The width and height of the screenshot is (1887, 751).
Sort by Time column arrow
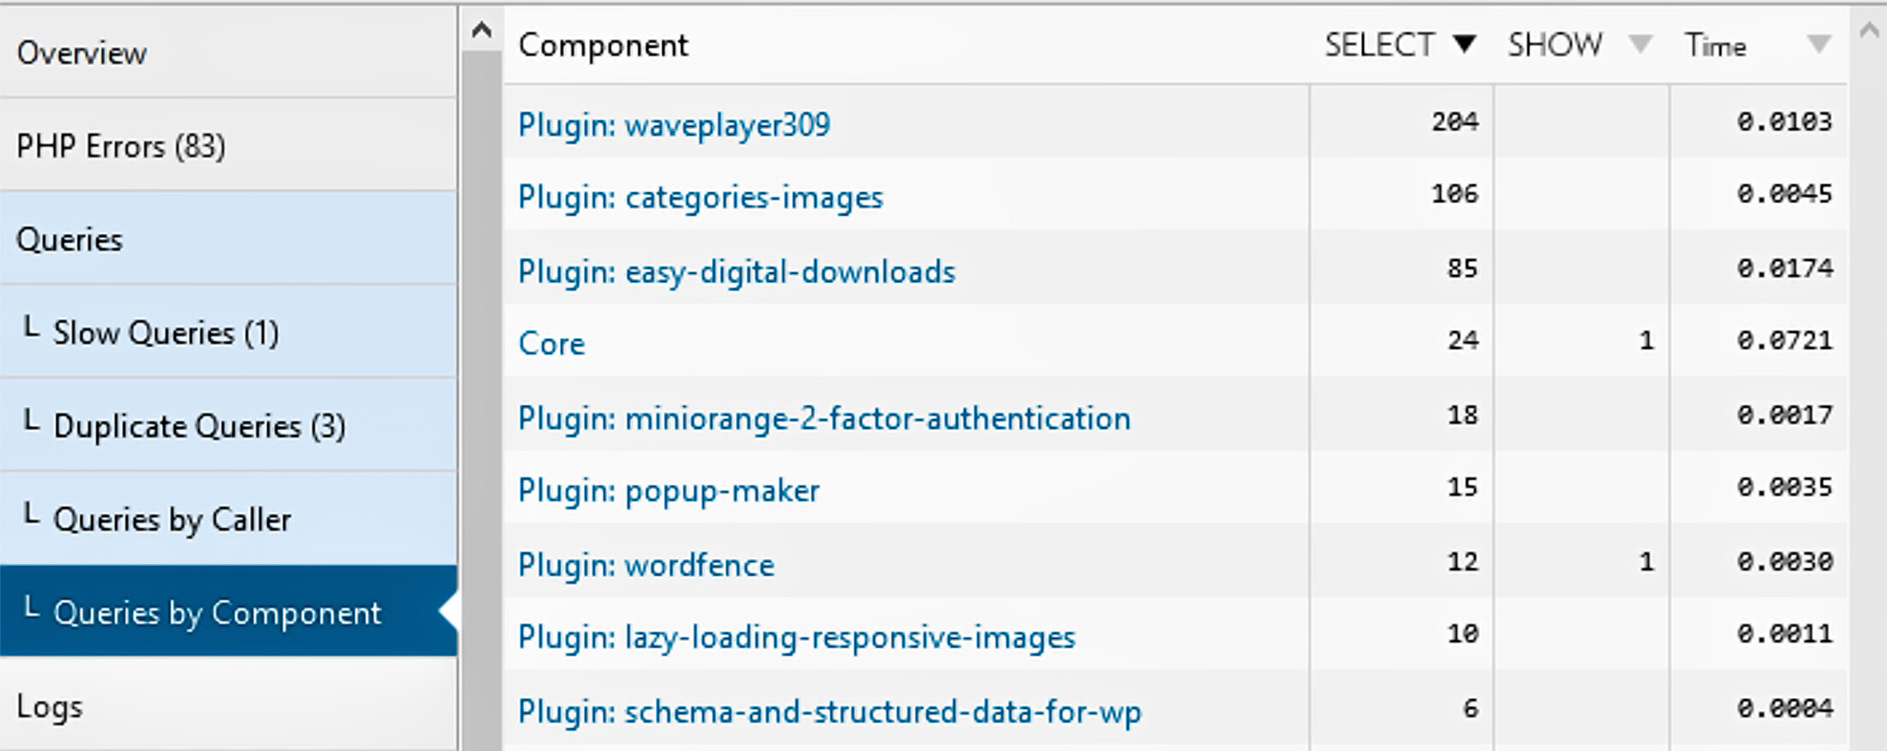click(x=1819, y=44)
